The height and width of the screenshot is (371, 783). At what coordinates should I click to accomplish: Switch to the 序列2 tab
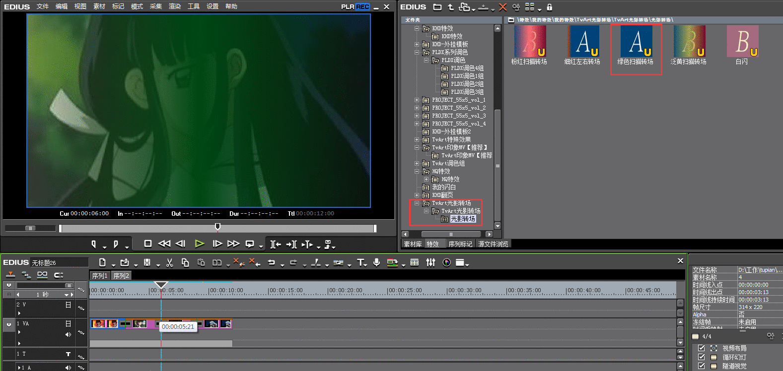121,276
